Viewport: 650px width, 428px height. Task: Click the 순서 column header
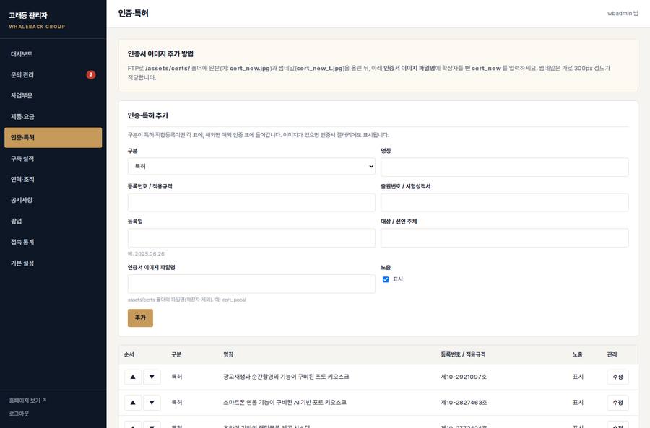tap(129, 354)
